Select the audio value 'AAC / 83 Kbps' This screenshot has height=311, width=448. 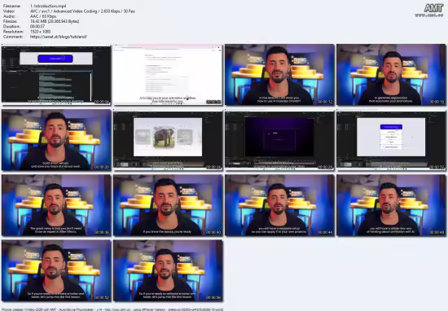click(x=43, y=16)
